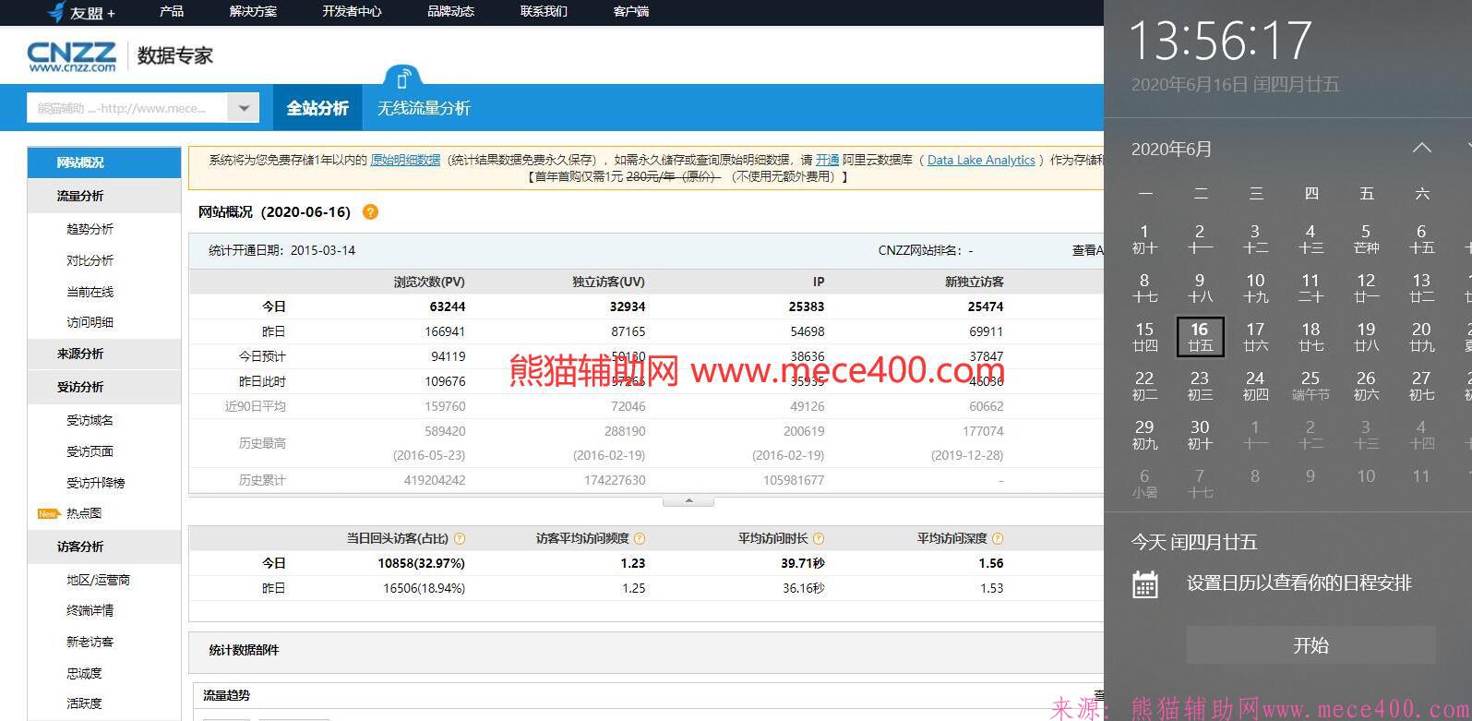The height and width of the screenshot is (721, 1472).
Task: Click the mobile phone icon above 无线流量分析
Action: coord(401,79)
